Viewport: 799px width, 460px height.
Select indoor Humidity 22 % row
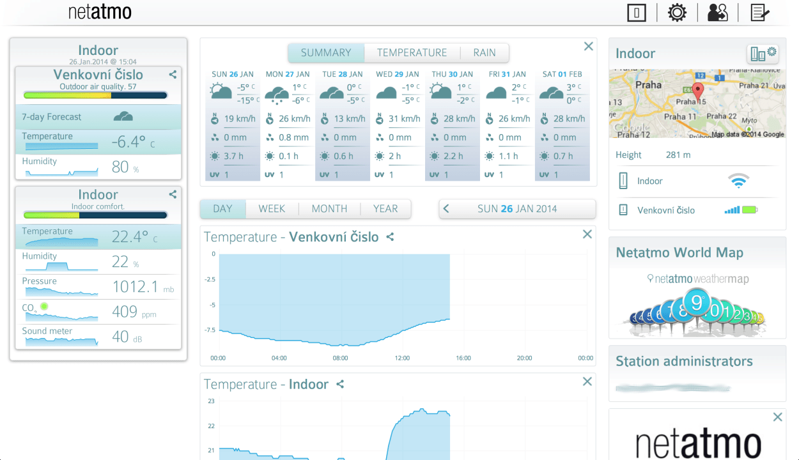(x=98, y=262)
